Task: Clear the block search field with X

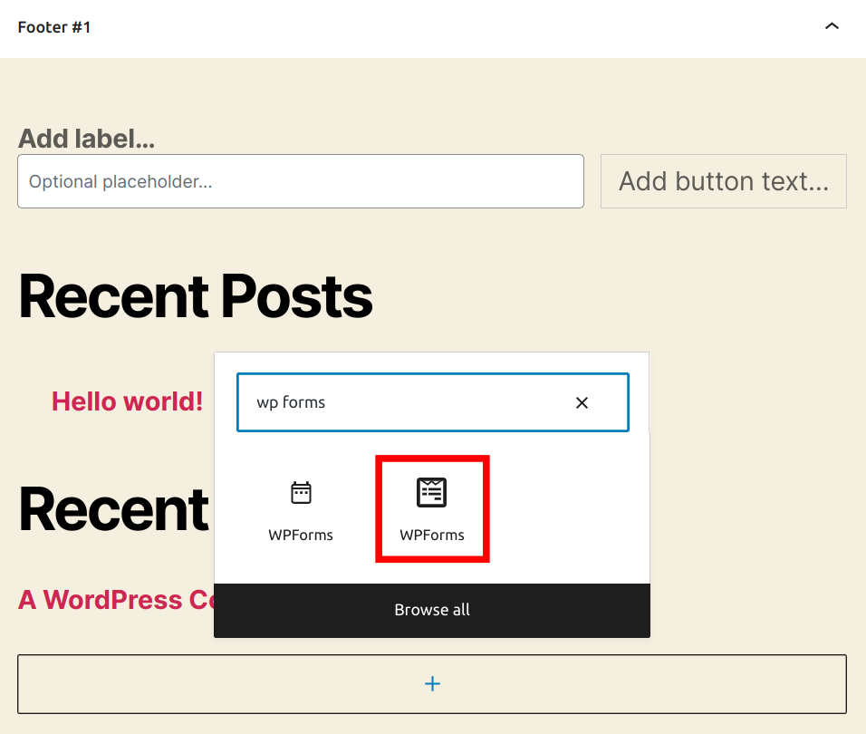Action: click(x=582, y=402)
